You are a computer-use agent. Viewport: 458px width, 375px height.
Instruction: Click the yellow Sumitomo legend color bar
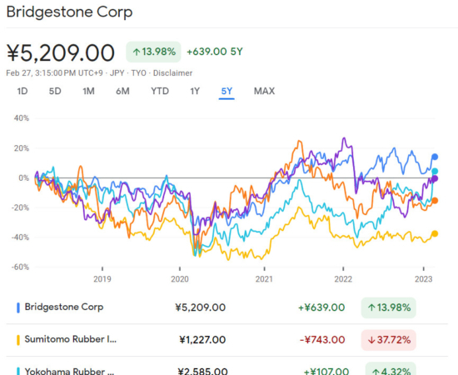18,340
